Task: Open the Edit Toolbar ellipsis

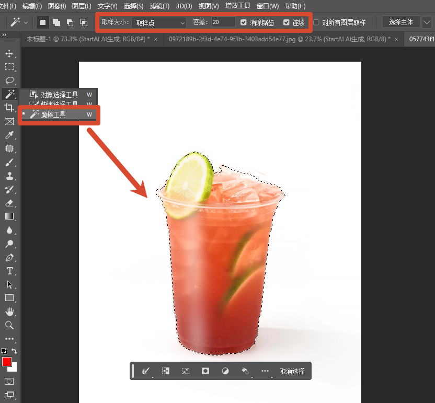Action: click(9, 339)
